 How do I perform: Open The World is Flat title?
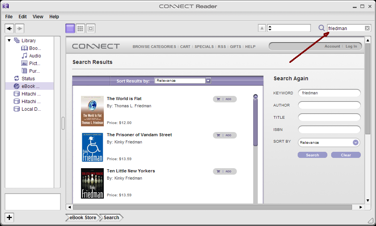[124, 99]
